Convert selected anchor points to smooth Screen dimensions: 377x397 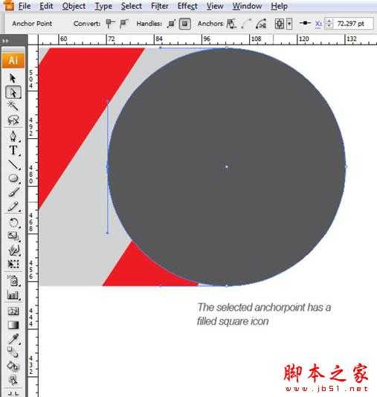click(x=124, y=24)
